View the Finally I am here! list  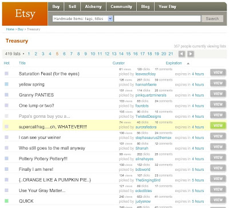(218, 168)
